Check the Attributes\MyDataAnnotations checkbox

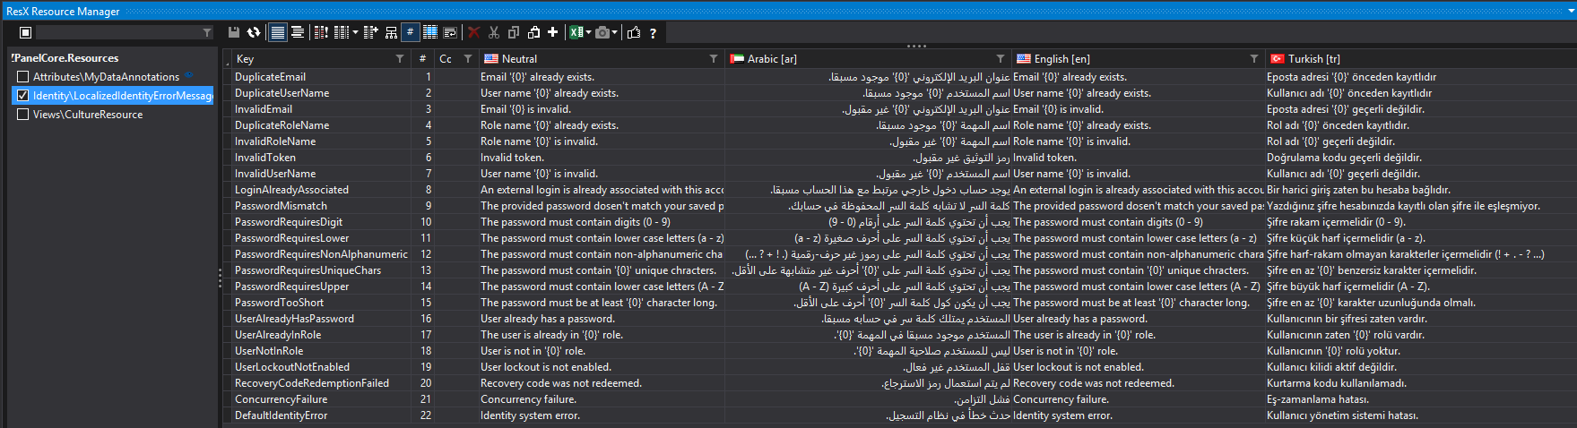(x=23, y=77)
